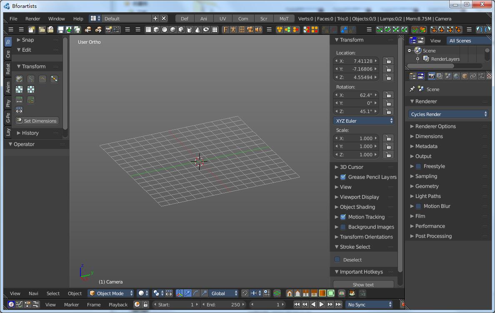The height and width of the screenshot is (313, 495).
Task: Click the End frame value field
Action: 223,305
